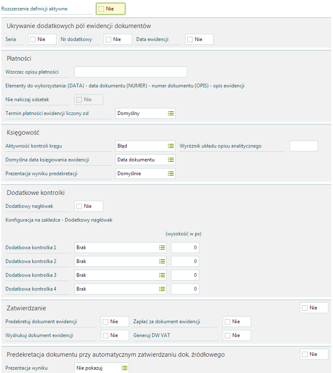Viewport: 333px width, 373px height.
Task: Click list icon for Prezentacja wyniku predekretacji
Action: point(170,174)
